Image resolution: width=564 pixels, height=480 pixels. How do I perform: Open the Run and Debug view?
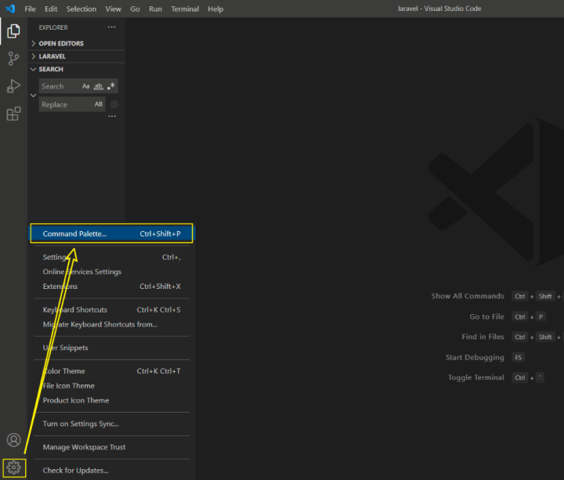point(13,86)
